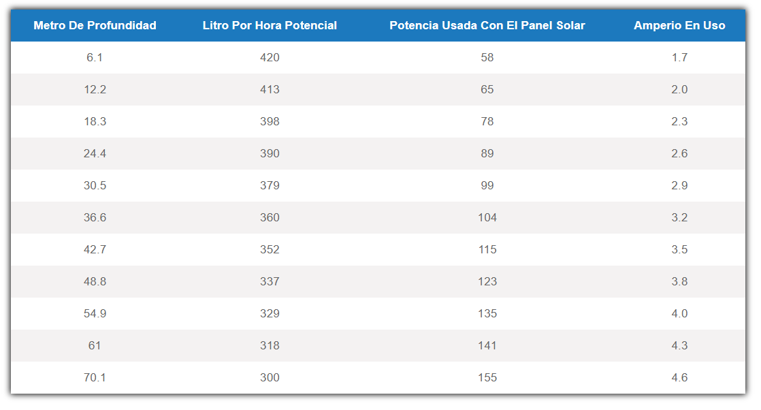This screenshot has height=410, width=761.
Task: Click the 3.5 ampere cell
Action: pos(679,250)
